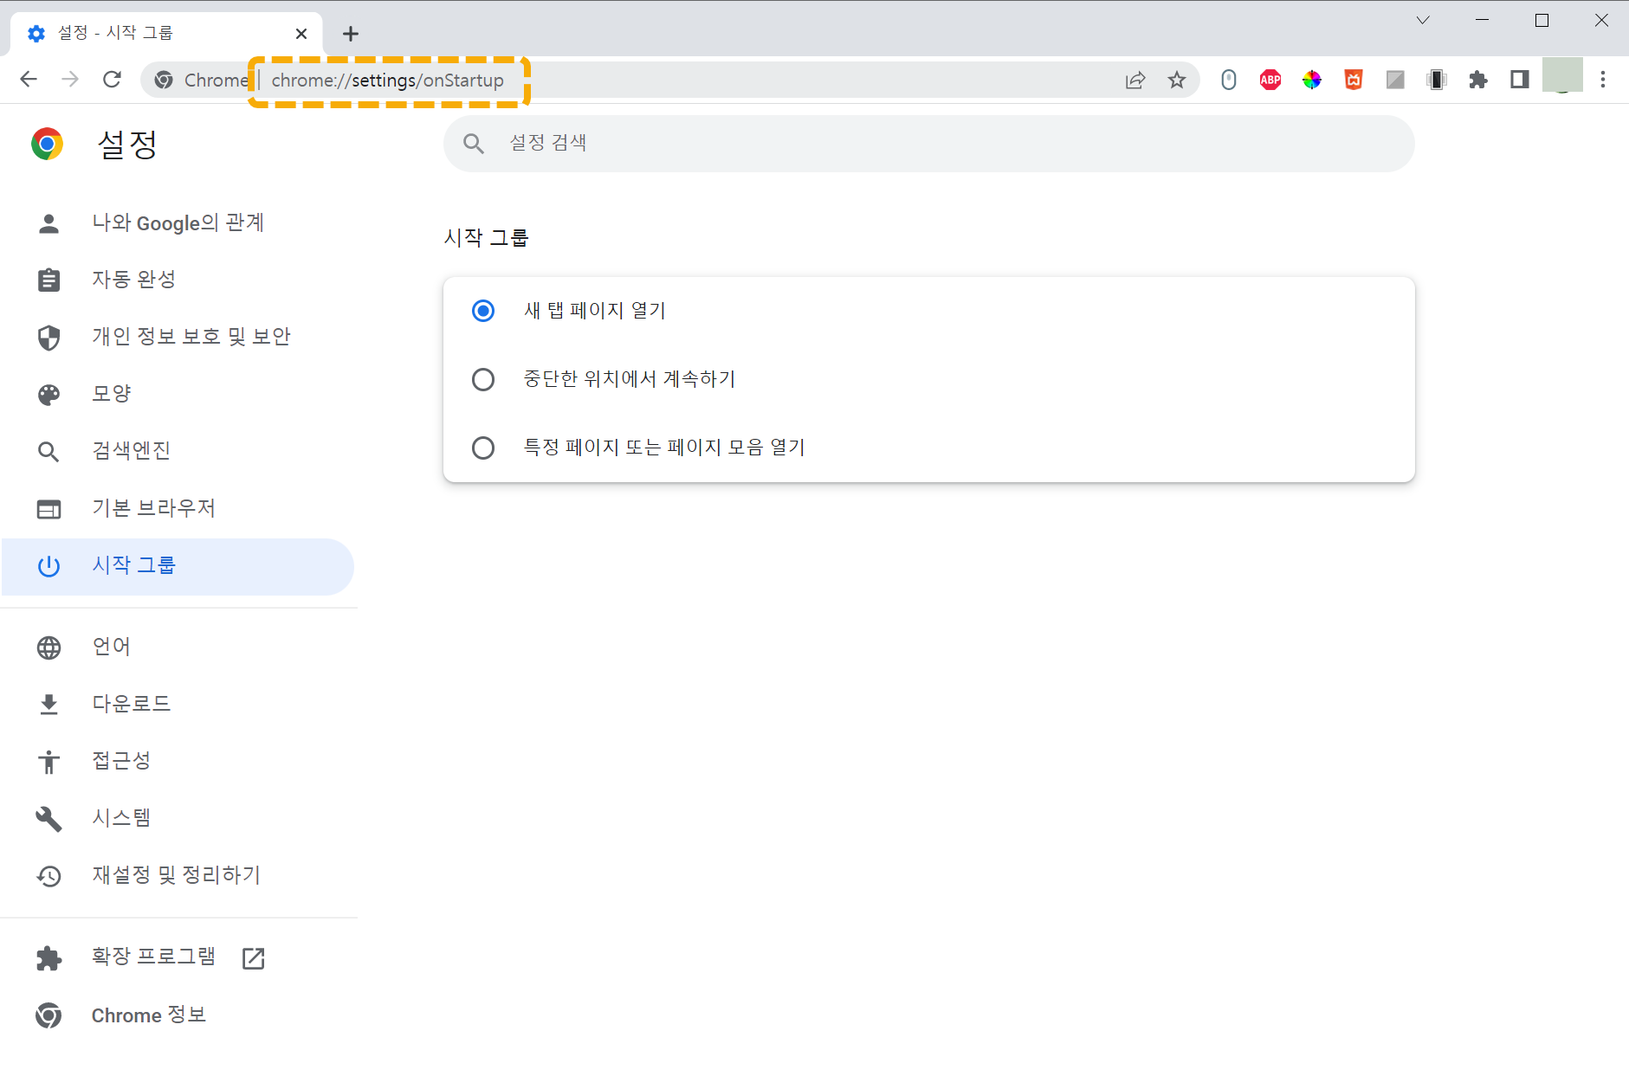Bookmark this page with the star icon
The width and height of the screenshot is (1629, 1076).
[1176, 79]
